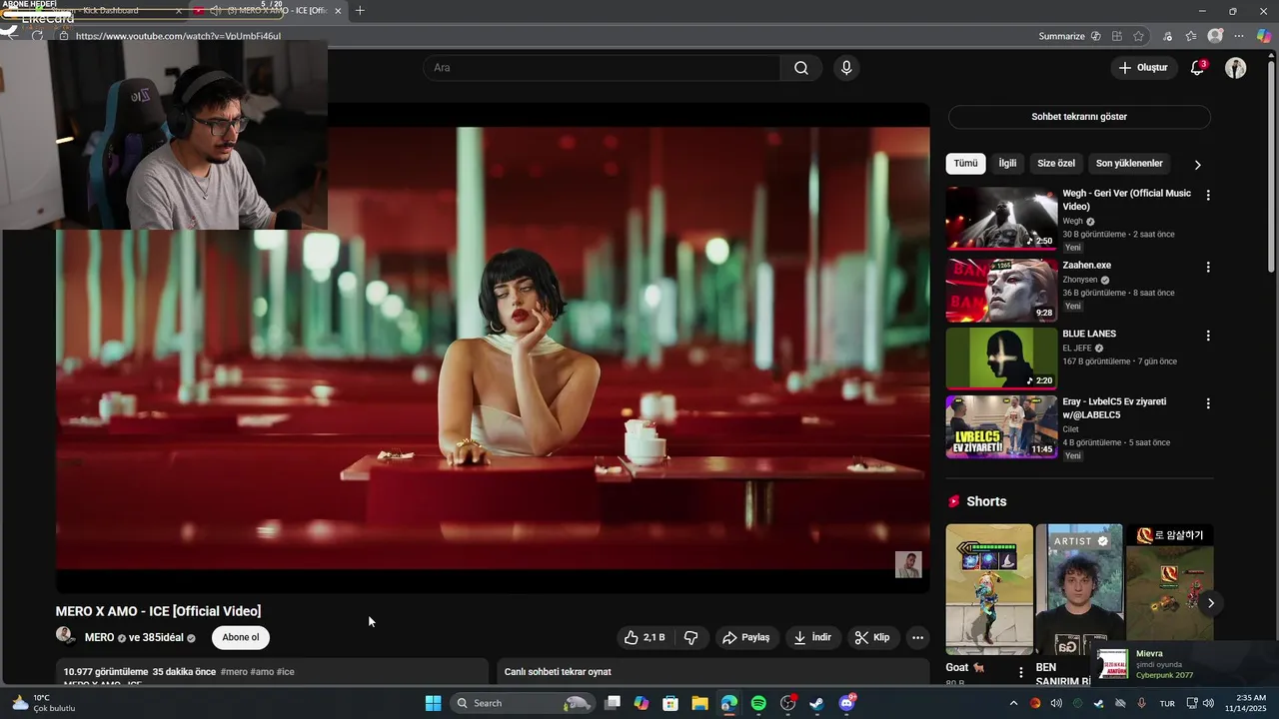
Task: Dislike the video with thumbs-down icon
Action: tap(690, 637)
